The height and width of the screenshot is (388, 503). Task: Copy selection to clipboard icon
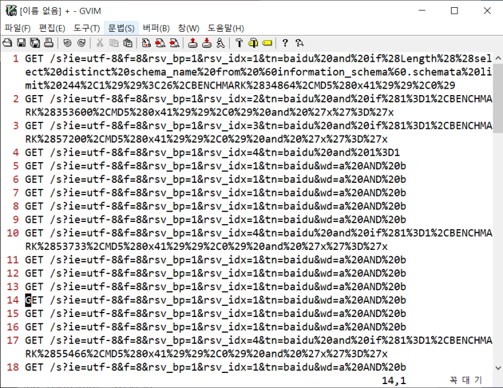pos(114,43)
